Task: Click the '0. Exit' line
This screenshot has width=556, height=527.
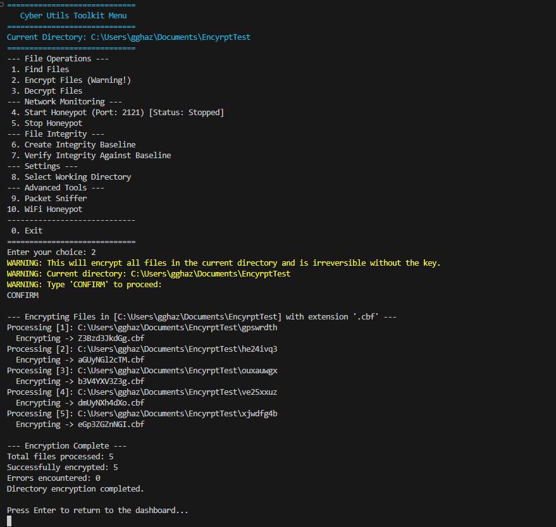Action: (27, 231)
